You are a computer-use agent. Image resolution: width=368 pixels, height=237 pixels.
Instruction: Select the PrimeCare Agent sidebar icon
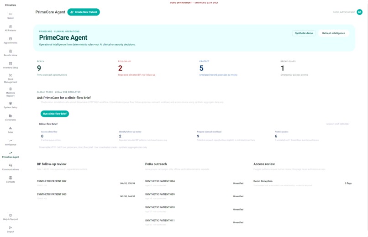click(11, 153)
